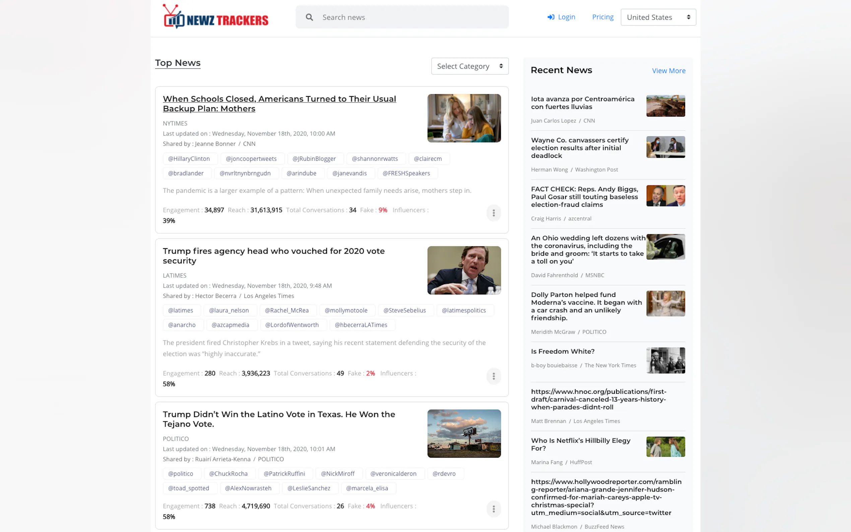The height and width of the screenshot is (532, 851).
Task: Click the Hillbilly Elegy story thumbnail
Action: 665,447
